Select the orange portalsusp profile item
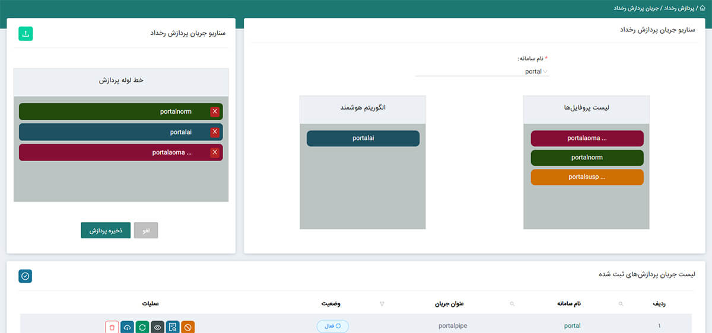Image resolution: width=712 pixels, height=333 pixels. [x=587, y=177]
